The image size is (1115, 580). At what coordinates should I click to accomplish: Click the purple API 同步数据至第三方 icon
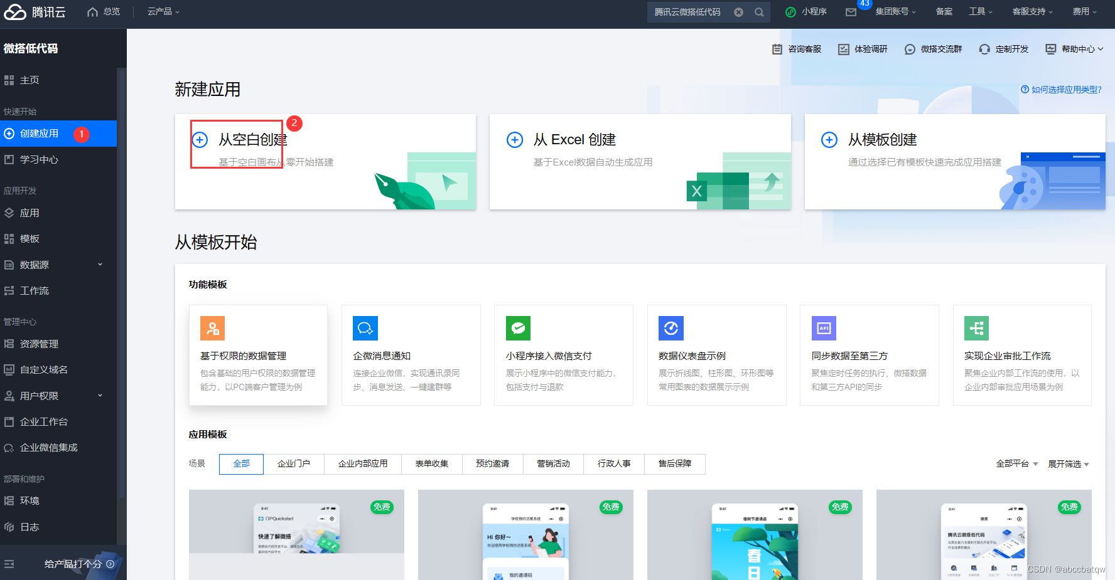point(824,328)
